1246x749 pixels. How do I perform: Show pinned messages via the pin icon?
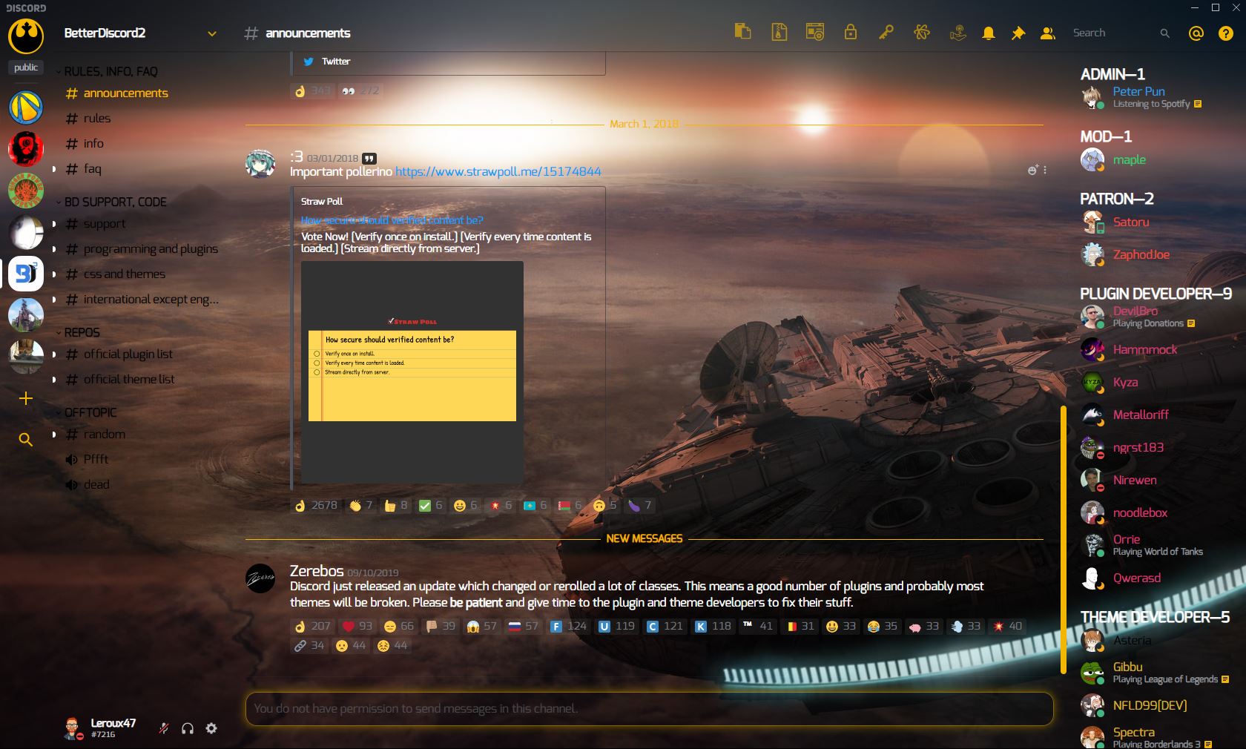1018,33
